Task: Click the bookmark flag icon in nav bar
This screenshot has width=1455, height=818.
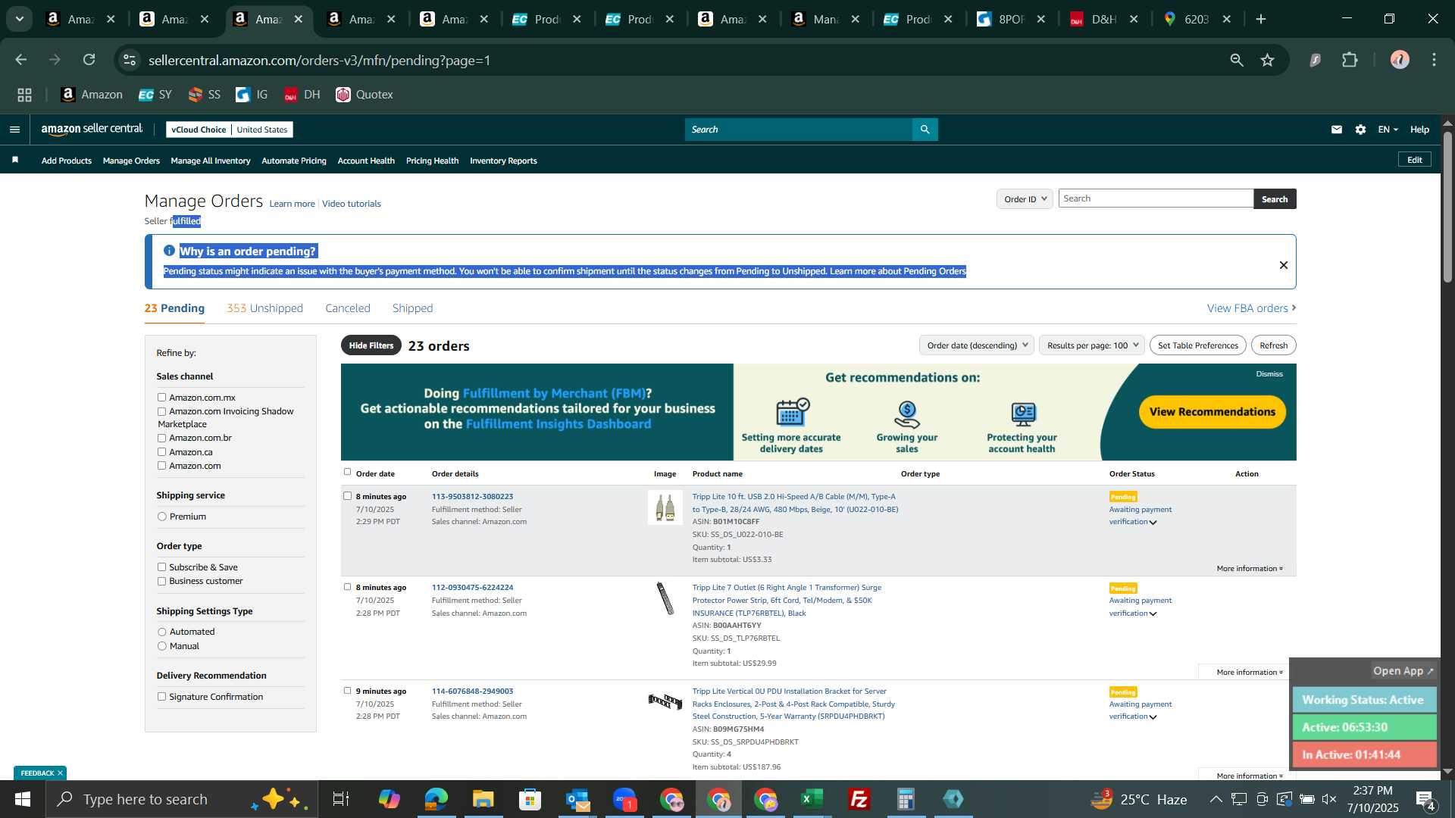Action: [x=15, y=160]
